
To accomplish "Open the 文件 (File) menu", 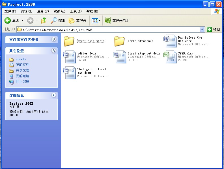I will click(x=10, y=11).
